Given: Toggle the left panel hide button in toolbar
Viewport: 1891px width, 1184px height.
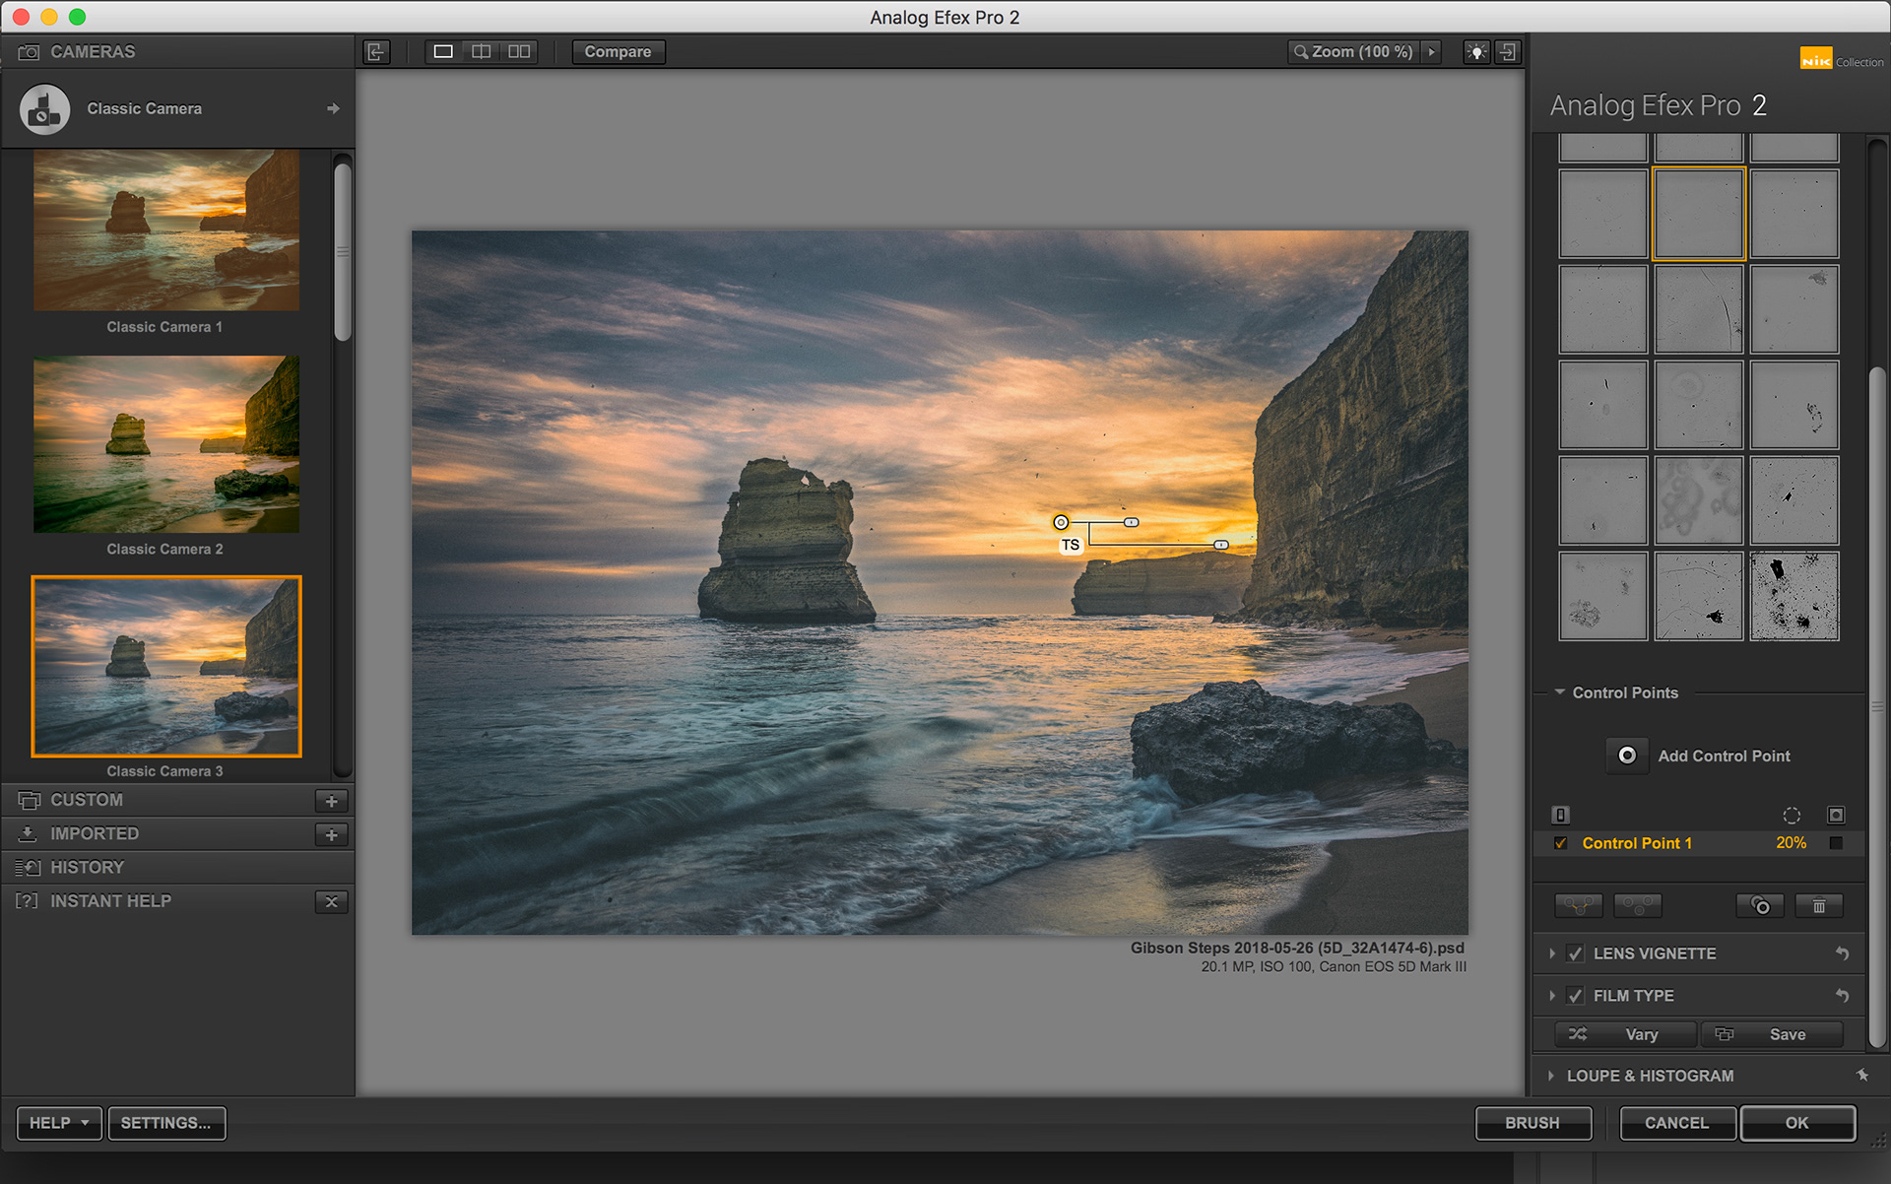Looking at the screenshot, I should [376, 51].
